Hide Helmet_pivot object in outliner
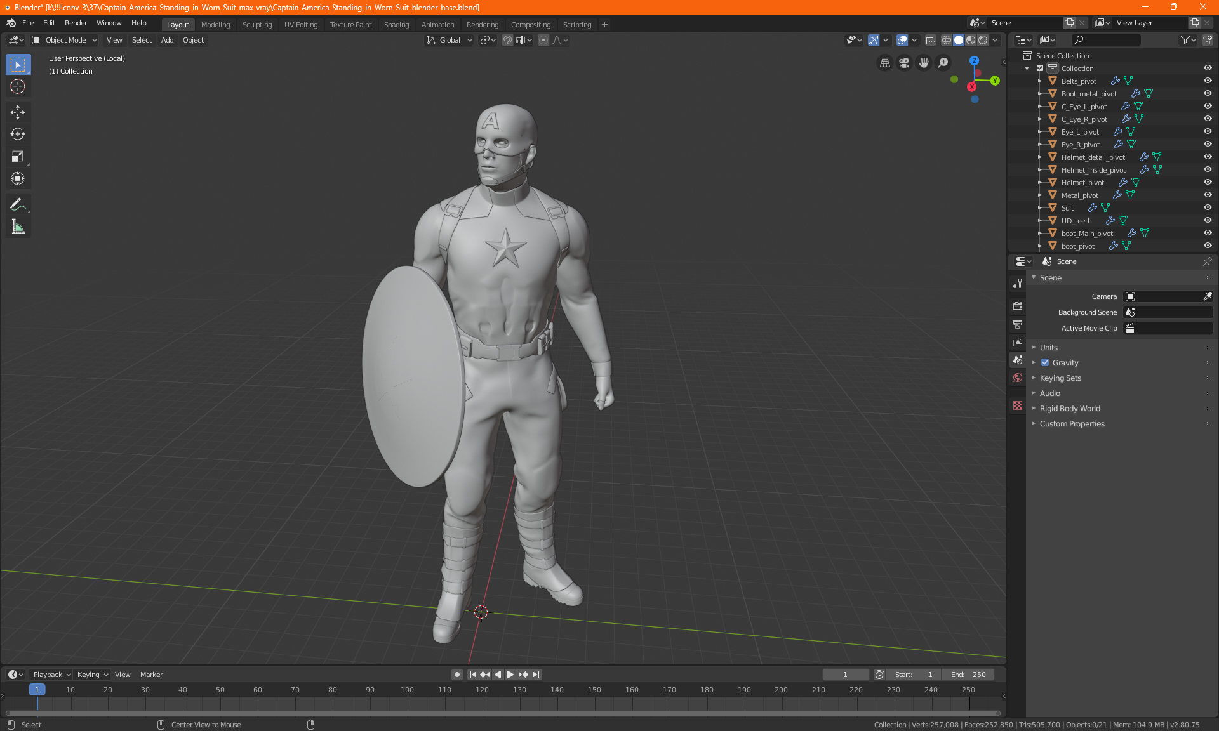This screenshot has width=1219, height=731. point(1207,182)
